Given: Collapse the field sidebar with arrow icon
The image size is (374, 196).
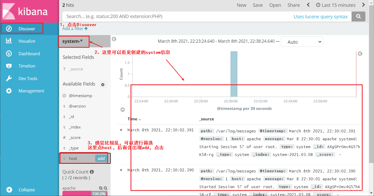Looking at the screenshot, I should [x=114, y=39].
